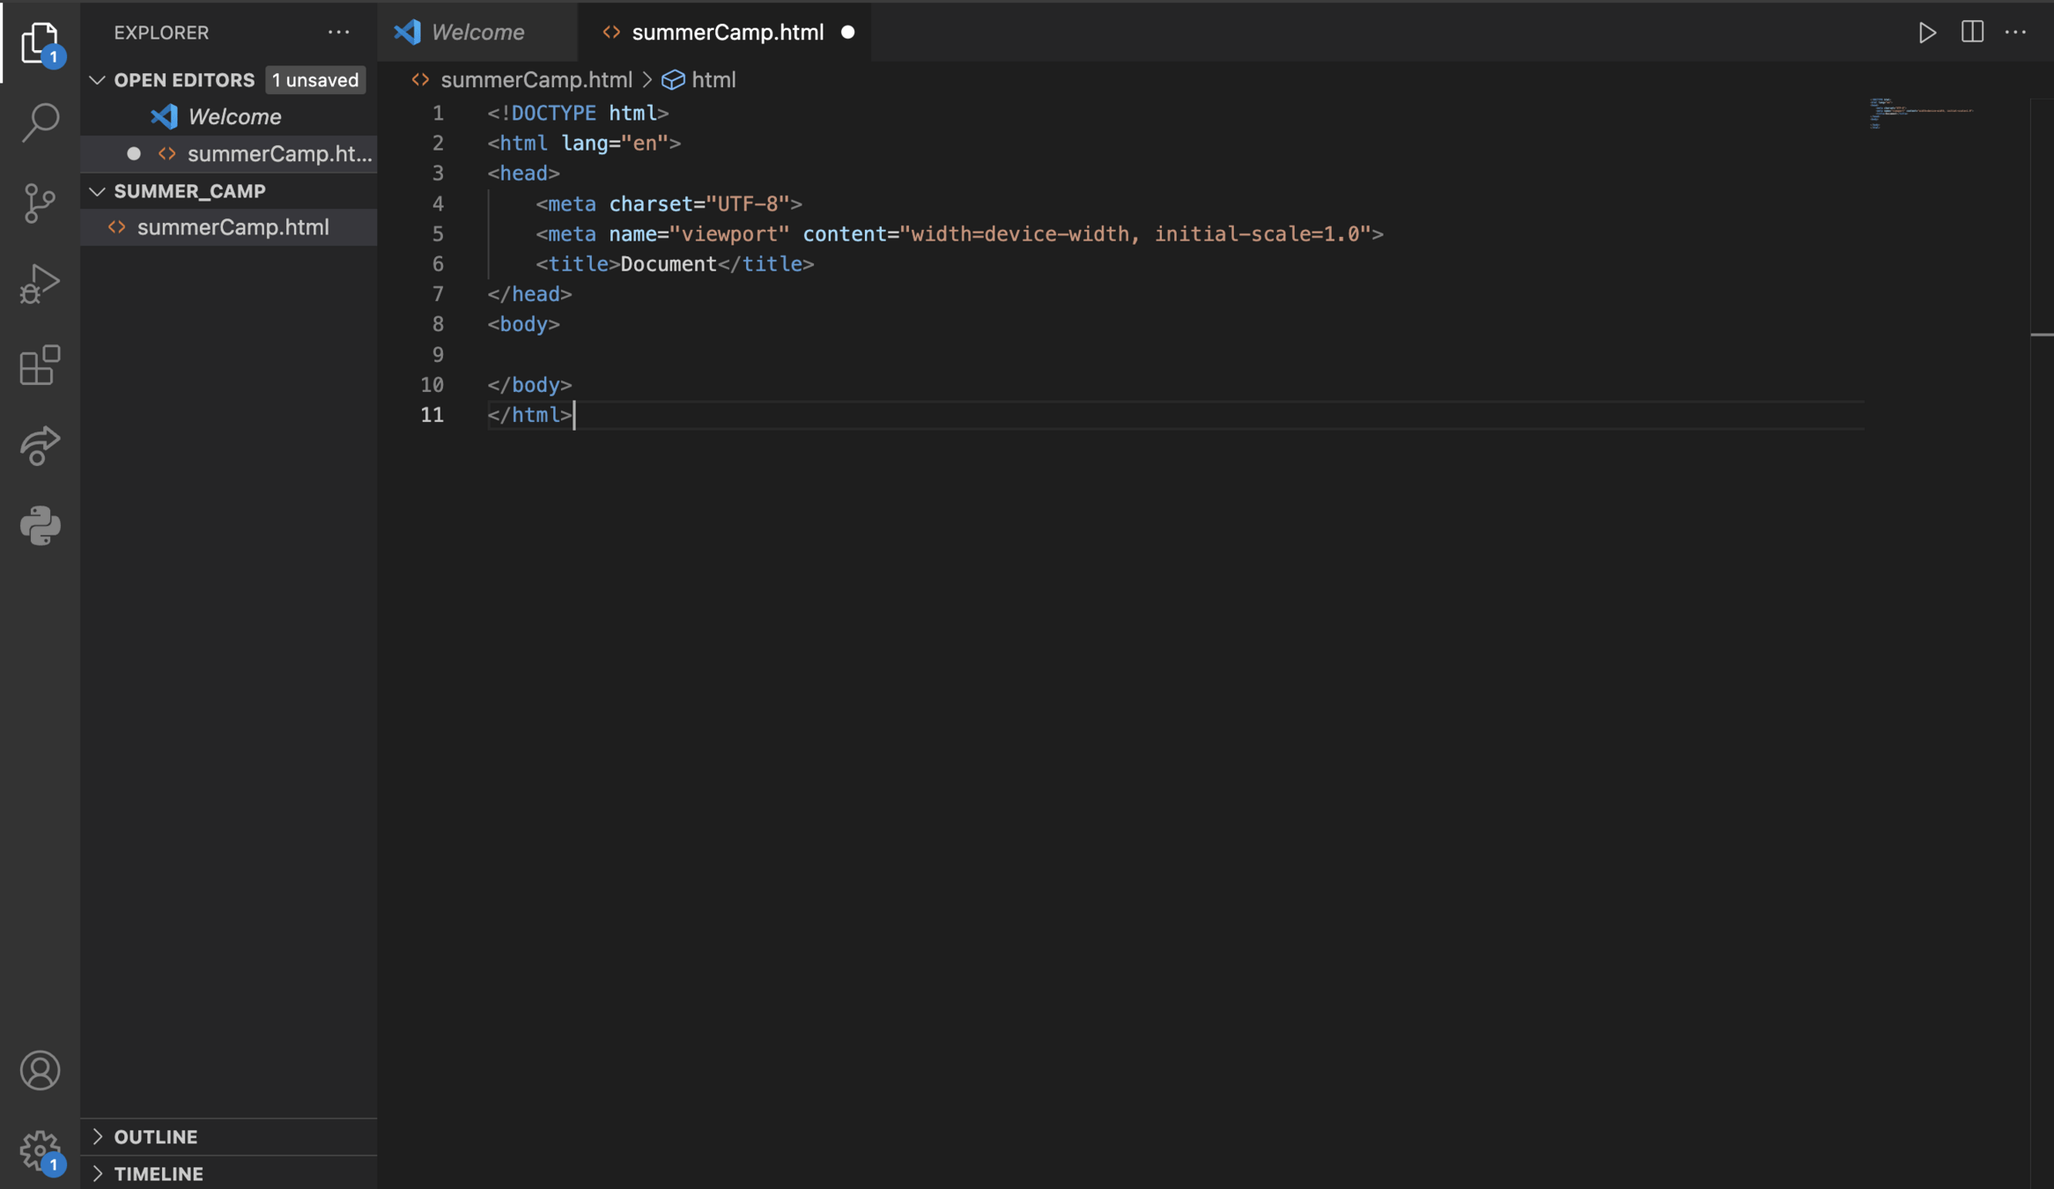2054x1189 pixels.
Task: Run the file with play button
Action: [x=1926, y=33]
